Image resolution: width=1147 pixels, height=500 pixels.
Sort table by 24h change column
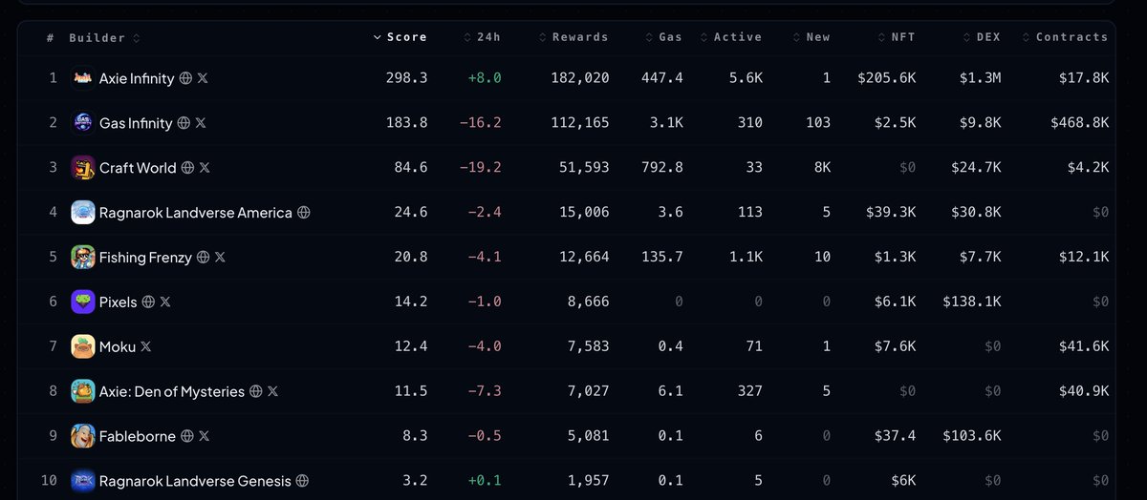483,37
